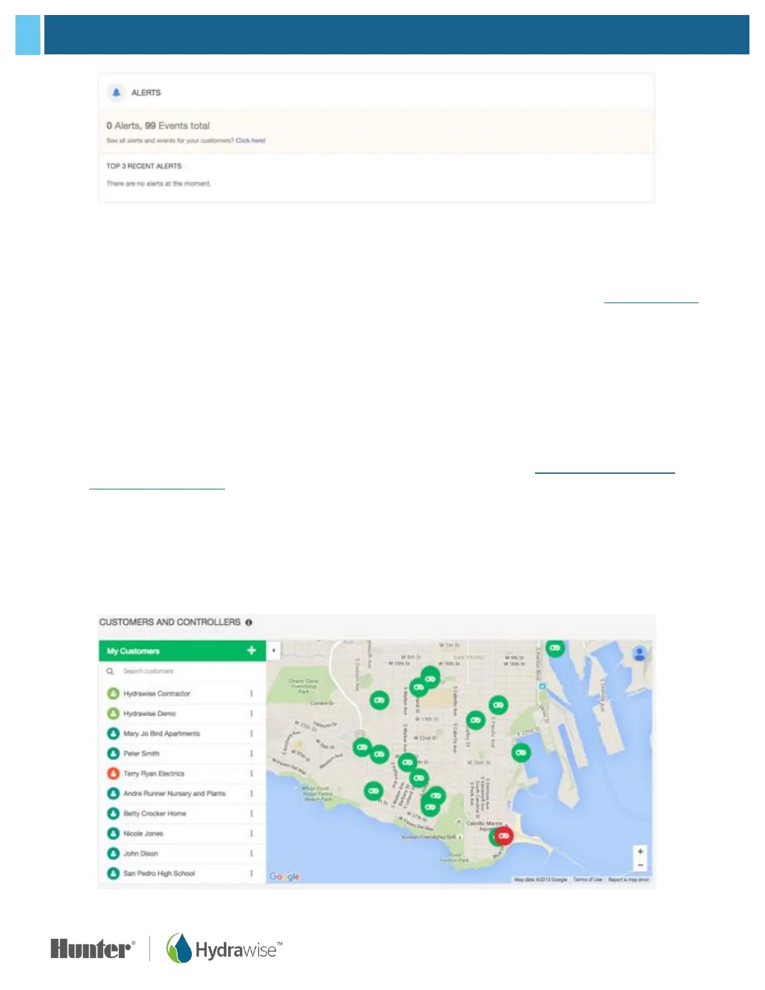Click the "TOP 3 RECENT ALERTS" heading
Image resolution: width=765 pixels, height=990 pixels.
pos(144,166)
